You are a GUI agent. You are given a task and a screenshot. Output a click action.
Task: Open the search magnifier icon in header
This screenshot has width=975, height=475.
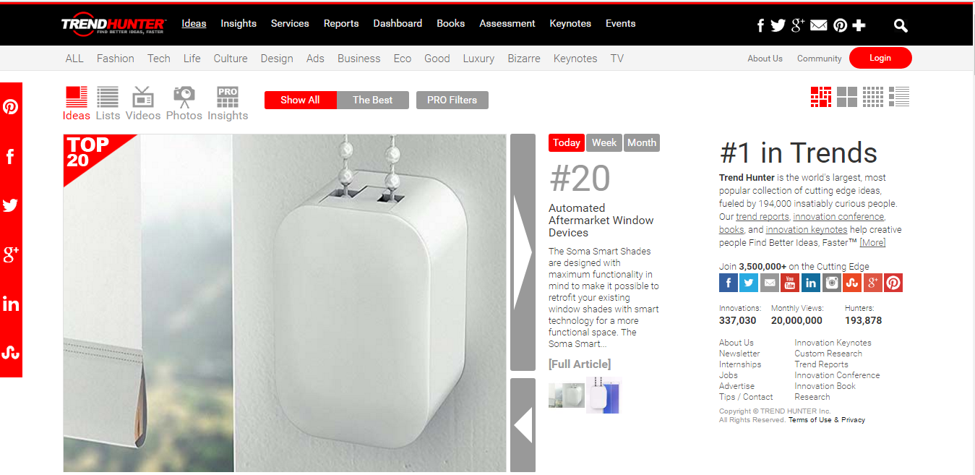click(901, 25)
